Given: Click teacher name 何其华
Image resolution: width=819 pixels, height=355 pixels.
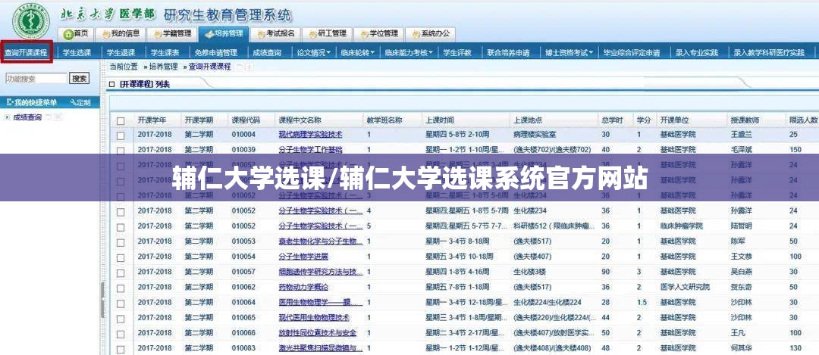Looking at the screenshot, I should pyautogui.click(x=741, y=347).
